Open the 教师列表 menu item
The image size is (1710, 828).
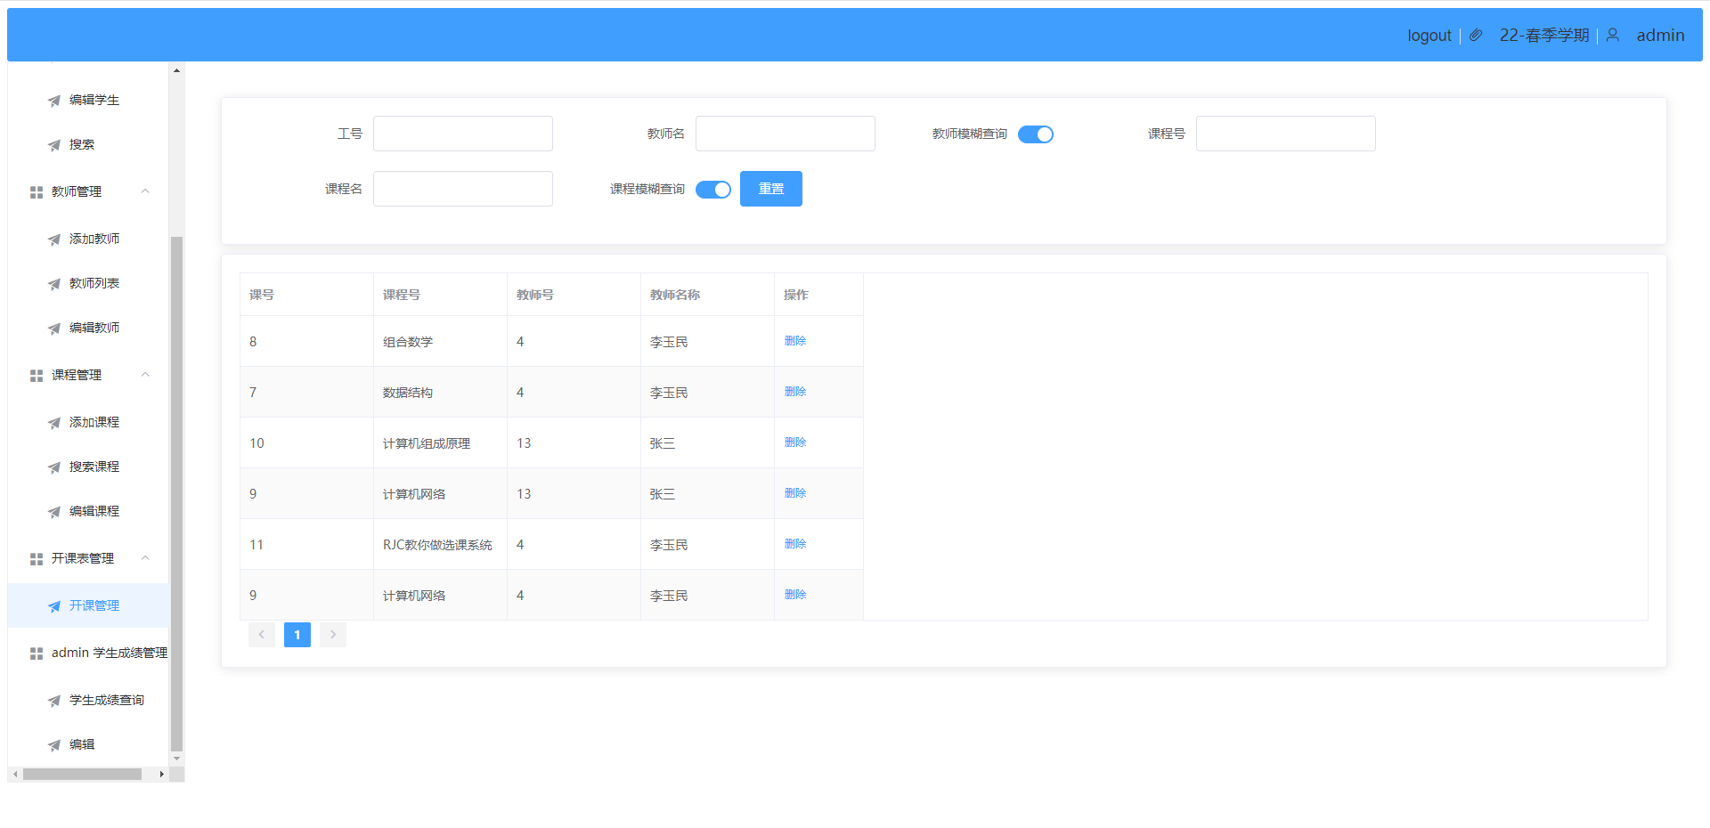pyautogui.click(x=94, y=283)
